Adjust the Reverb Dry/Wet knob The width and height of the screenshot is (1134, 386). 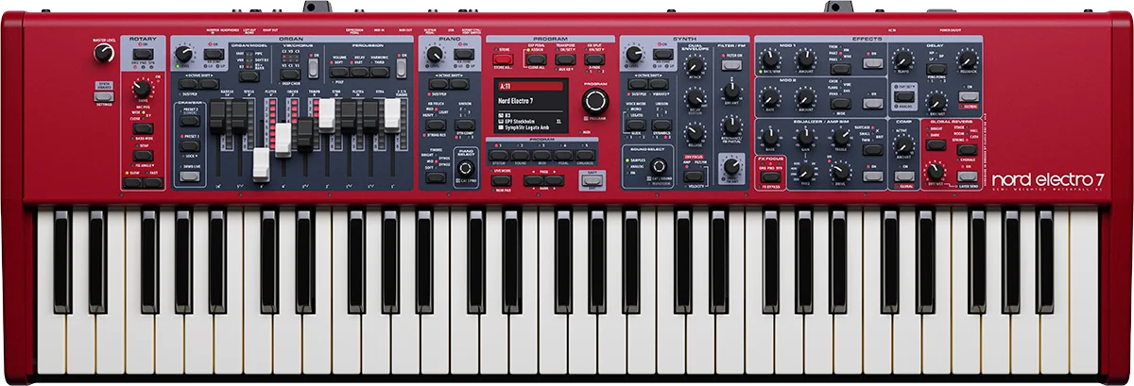tap(936, 172)
